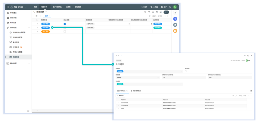This screenshot has width=259, height=123.
Task: Open the chart view icon
Action: tap(153, 12)
